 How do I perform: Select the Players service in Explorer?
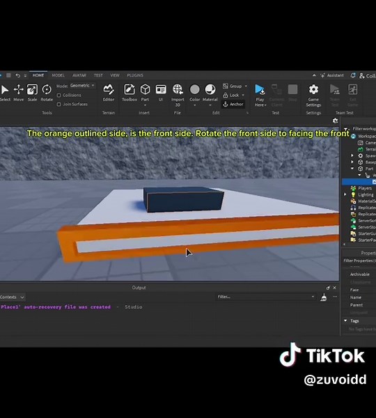(362, 188)
